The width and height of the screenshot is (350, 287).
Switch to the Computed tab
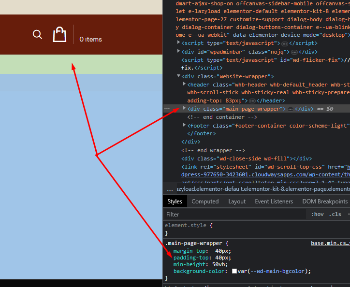pos(205,201)
